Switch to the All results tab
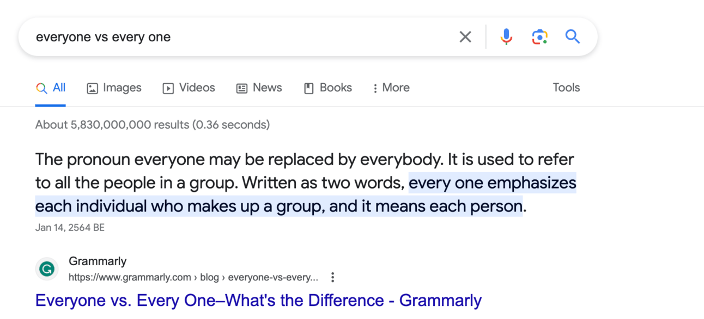Image resolution: width=704 pixels, height=319 pixels. tap(51, 87)
